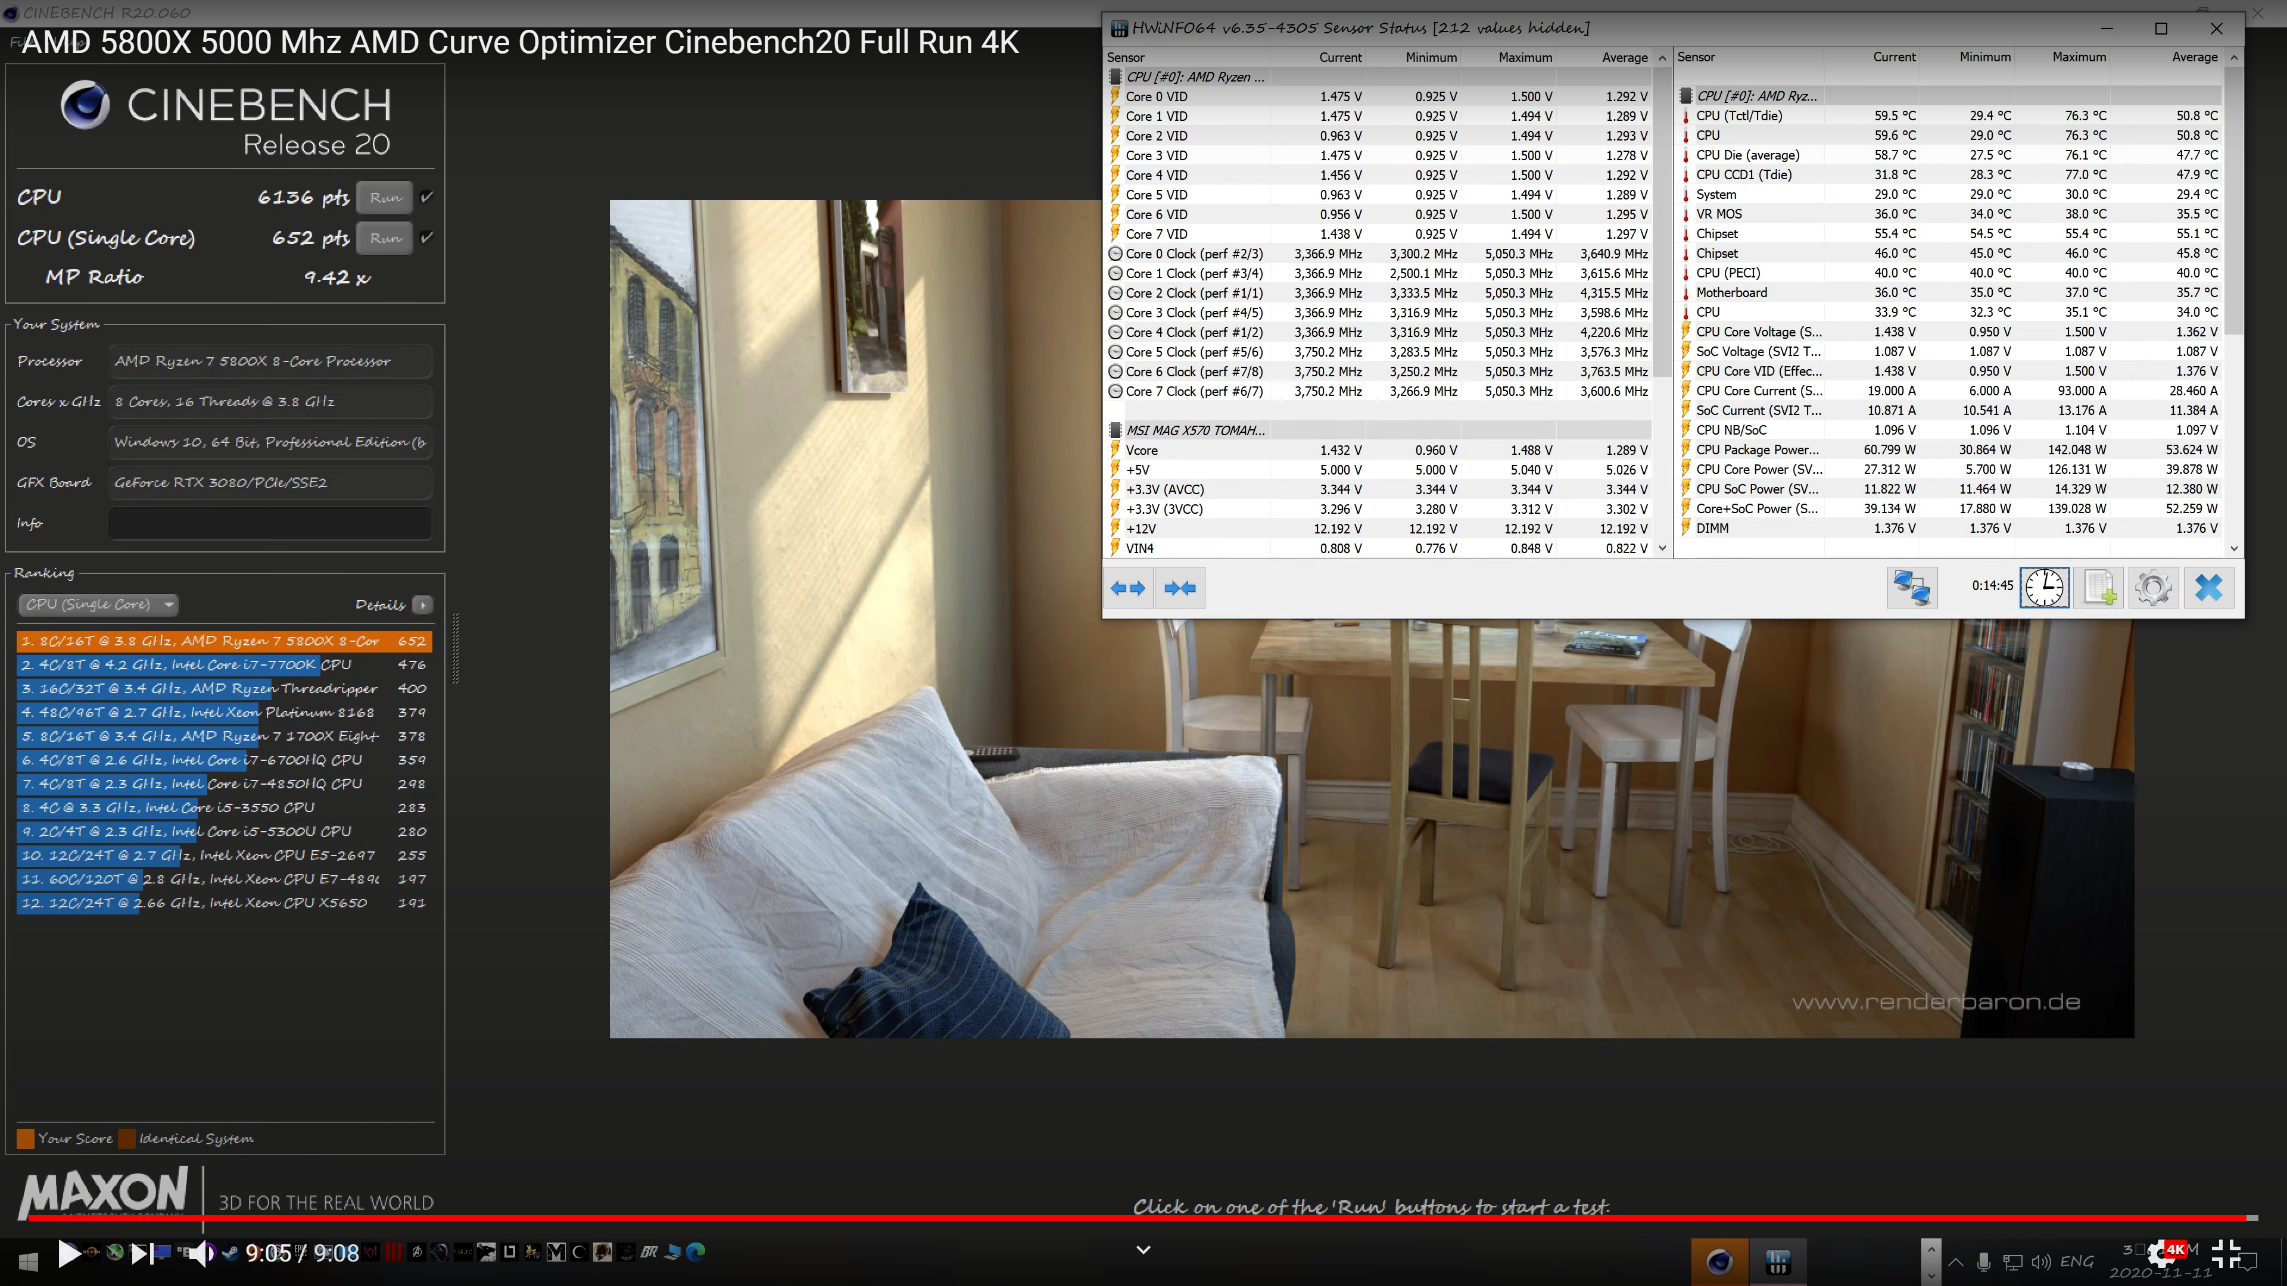Run the CPU multi-core benchmark
The height and width of the screenshot is (1286, 2287).
(385, 197)
